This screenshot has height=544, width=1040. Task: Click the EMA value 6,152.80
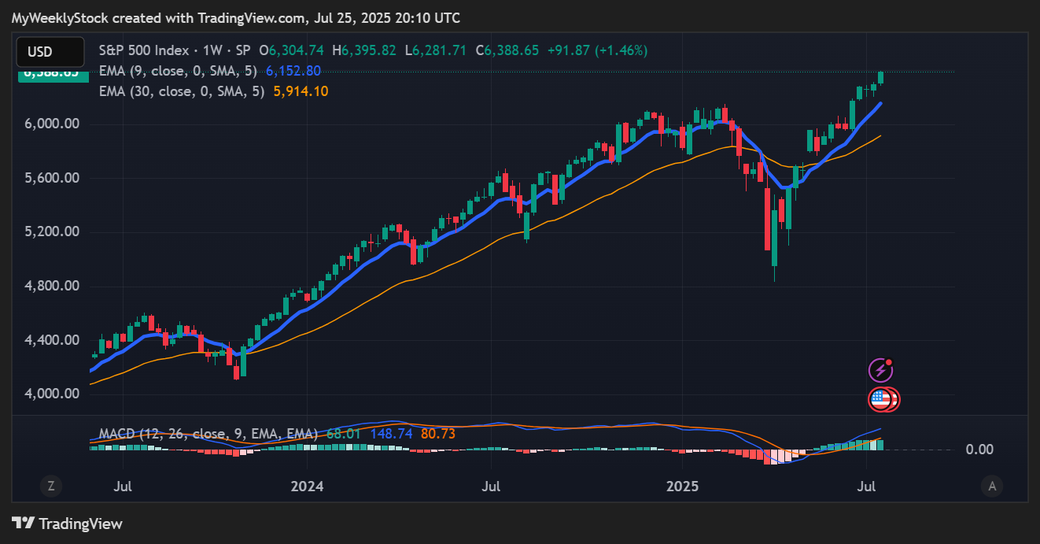pyautogui.click(x=293, y=71)
